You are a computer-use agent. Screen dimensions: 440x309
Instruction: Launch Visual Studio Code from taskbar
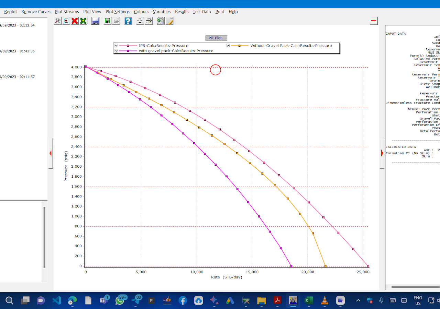(x=57, y=301)
